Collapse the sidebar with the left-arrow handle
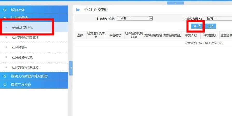The width and height of the screenshot is (232, 116). (71, 68)
